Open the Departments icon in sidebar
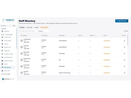Image resolution: width=131 pixels, height=98 pixels. point(2,51)
